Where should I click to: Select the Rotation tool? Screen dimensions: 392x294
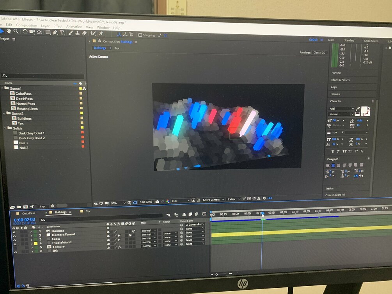point(25,32)
